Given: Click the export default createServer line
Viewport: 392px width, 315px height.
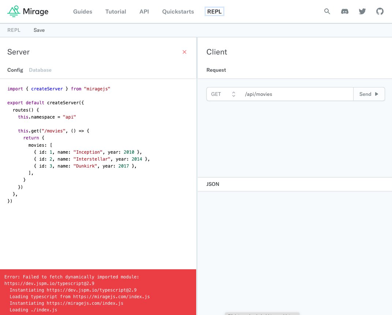Looking at the screenshot, I should tap(46, 103).
